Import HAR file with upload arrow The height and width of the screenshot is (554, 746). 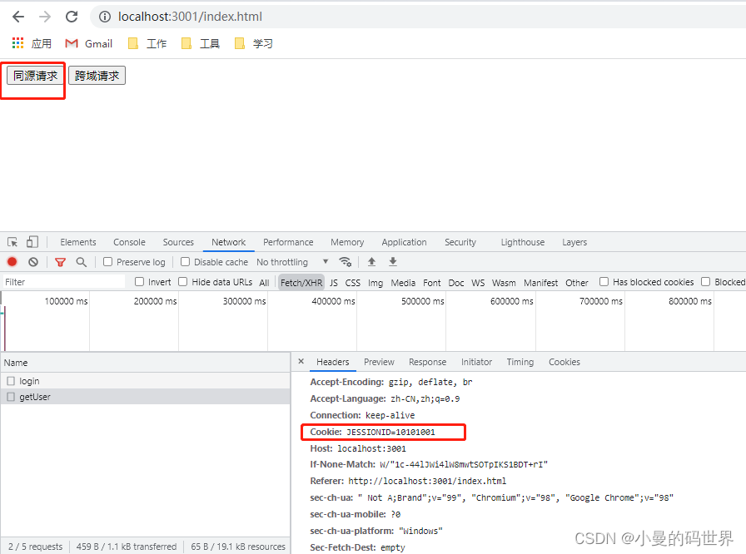tap(371, 262)
